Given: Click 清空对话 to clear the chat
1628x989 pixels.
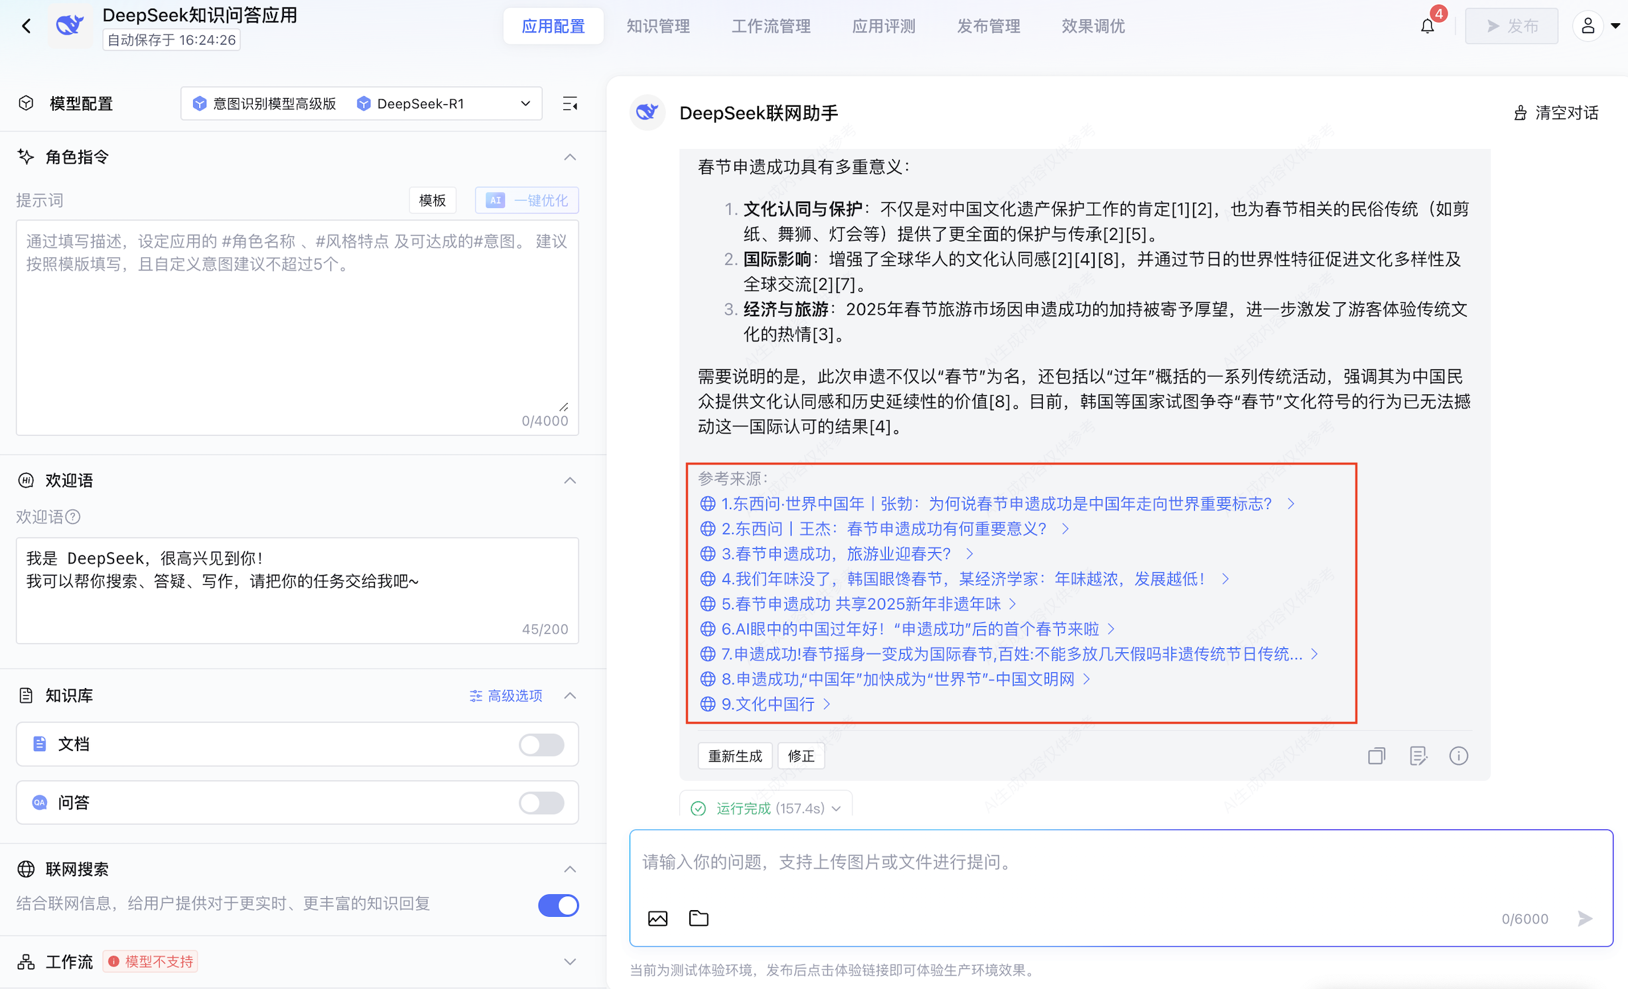Looking at the screenshot, I should 1556,113.
